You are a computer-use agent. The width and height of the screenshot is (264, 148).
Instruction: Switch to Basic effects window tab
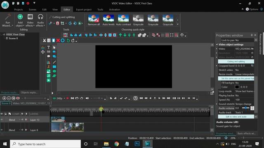tap(247, 133)
